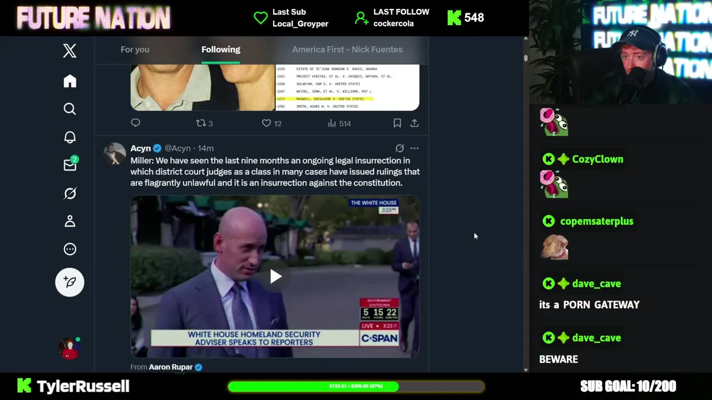Click the 'its a PORN GATEWAY' chat message
The width and height of the screenshot is (712, 400).
point(589,304)
